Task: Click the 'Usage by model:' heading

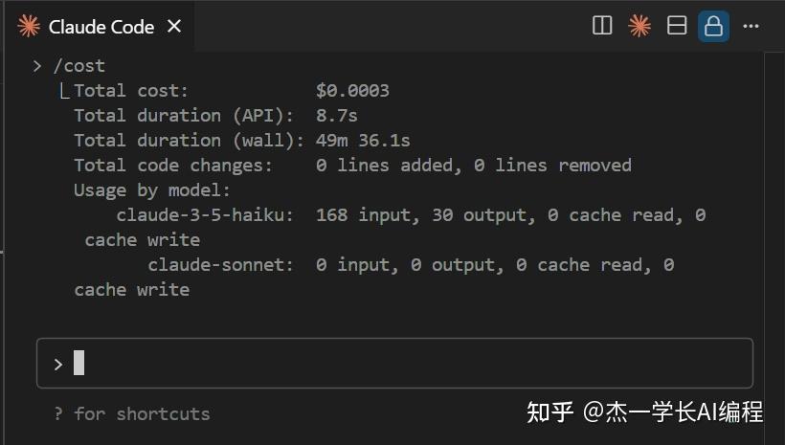Action: [x=152, y=190]
